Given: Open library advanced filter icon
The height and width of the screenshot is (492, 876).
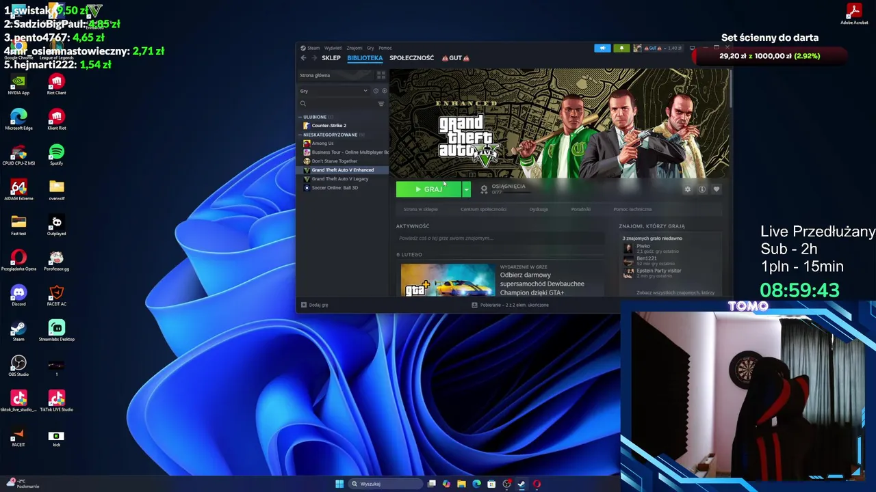Looking at the screenshot, I should [x=381, y=104].
